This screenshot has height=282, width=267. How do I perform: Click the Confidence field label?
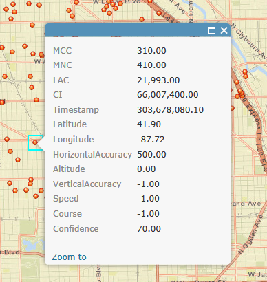click(x=76, y=229)
